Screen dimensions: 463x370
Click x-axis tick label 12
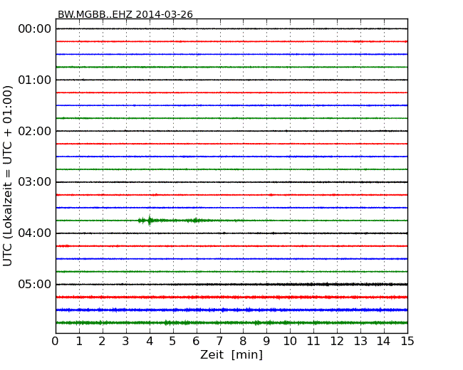pyautogui.click(x=337, y=342)
